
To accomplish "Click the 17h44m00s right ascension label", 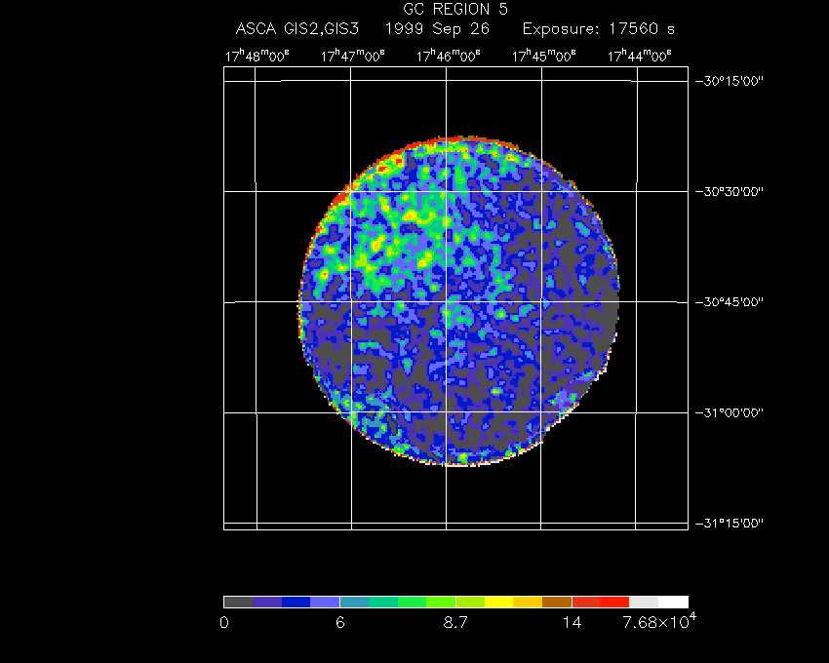I will [639, 56].
